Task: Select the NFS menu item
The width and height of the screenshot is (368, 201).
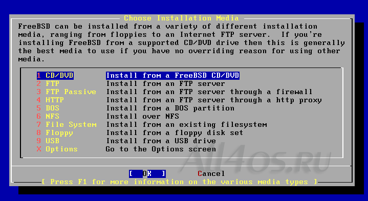Action: [x=48, y=117]
